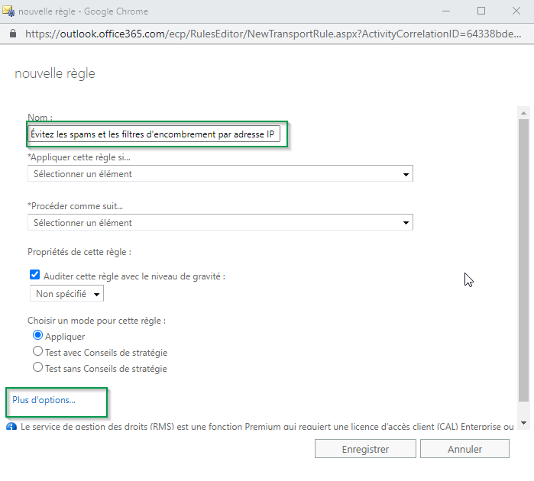The height and width of the screenshot is (481, 534).
Task: Open the "Plus d'options..." link
Action: click(44, 400)
